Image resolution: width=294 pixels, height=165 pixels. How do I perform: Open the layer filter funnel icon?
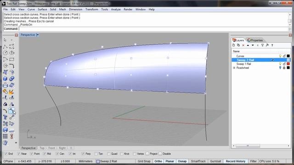262,45
